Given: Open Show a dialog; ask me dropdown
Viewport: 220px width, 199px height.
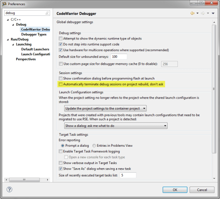Looking at the screenshot, I should pyautogui.click(x=116, y=126).
